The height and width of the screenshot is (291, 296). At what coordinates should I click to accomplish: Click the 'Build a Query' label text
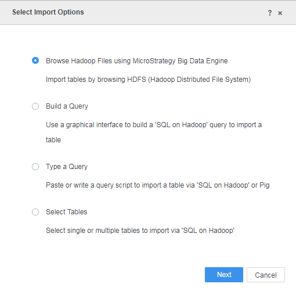click(67, 106)
